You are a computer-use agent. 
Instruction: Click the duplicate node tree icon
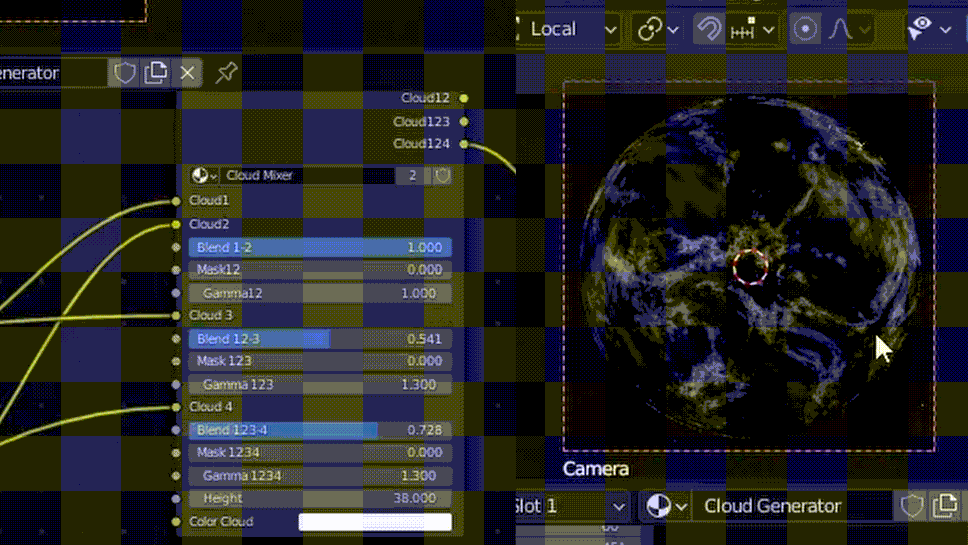(156, 73)
